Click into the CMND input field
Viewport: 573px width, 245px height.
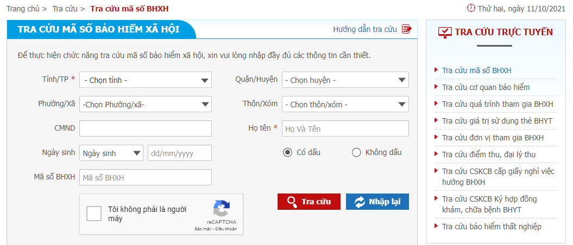146,128
